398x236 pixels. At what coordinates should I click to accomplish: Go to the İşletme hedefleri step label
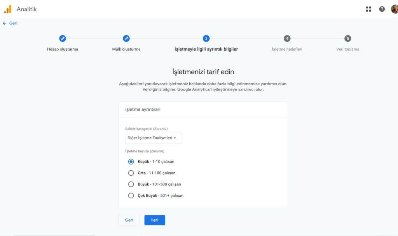[x=287, y=49]
